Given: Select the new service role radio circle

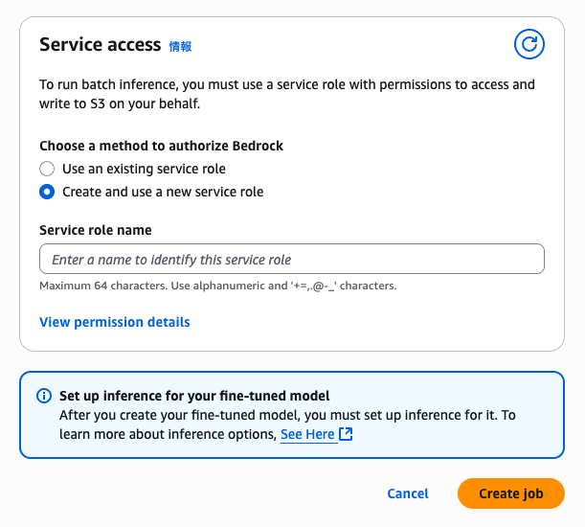Looking at the screenshot, I should pos(47,192).
